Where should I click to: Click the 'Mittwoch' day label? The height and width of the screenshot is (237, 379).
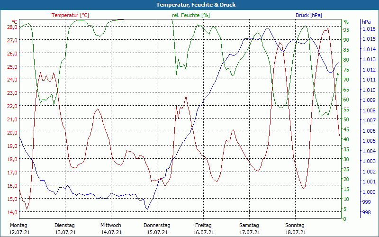[110, 225]
